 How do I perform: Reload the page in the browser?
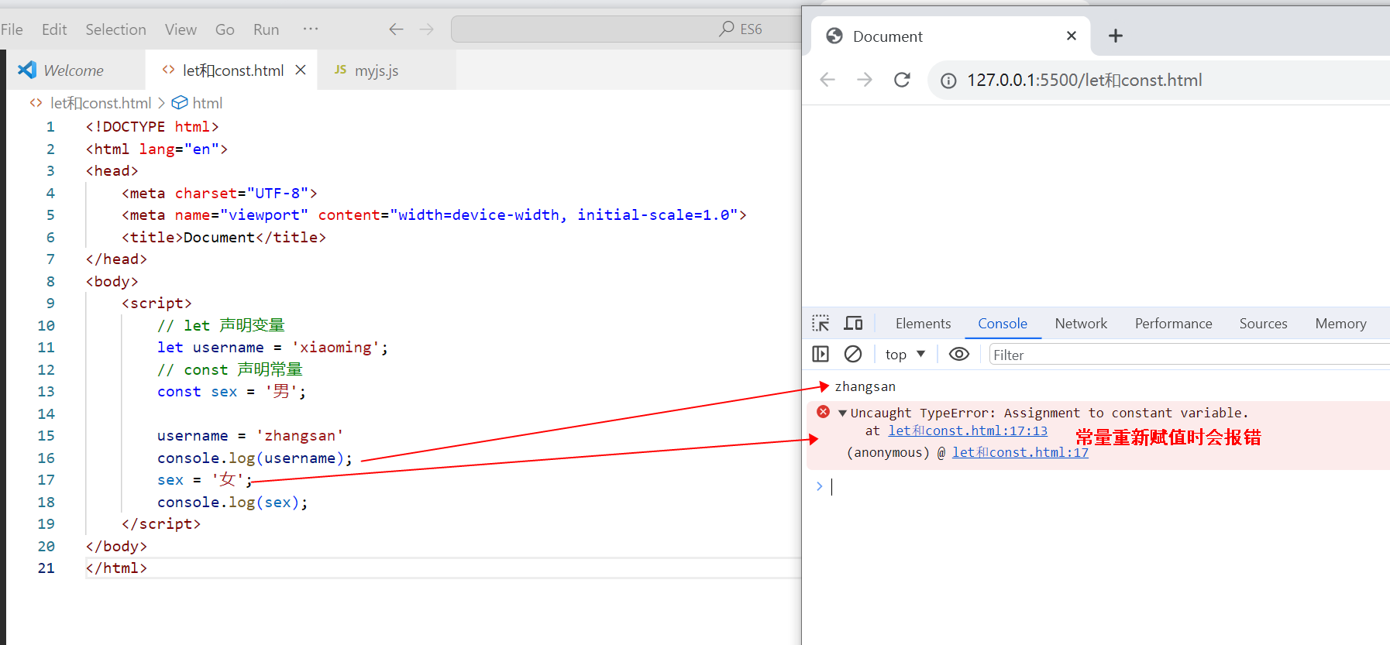[x=902, y=80]
